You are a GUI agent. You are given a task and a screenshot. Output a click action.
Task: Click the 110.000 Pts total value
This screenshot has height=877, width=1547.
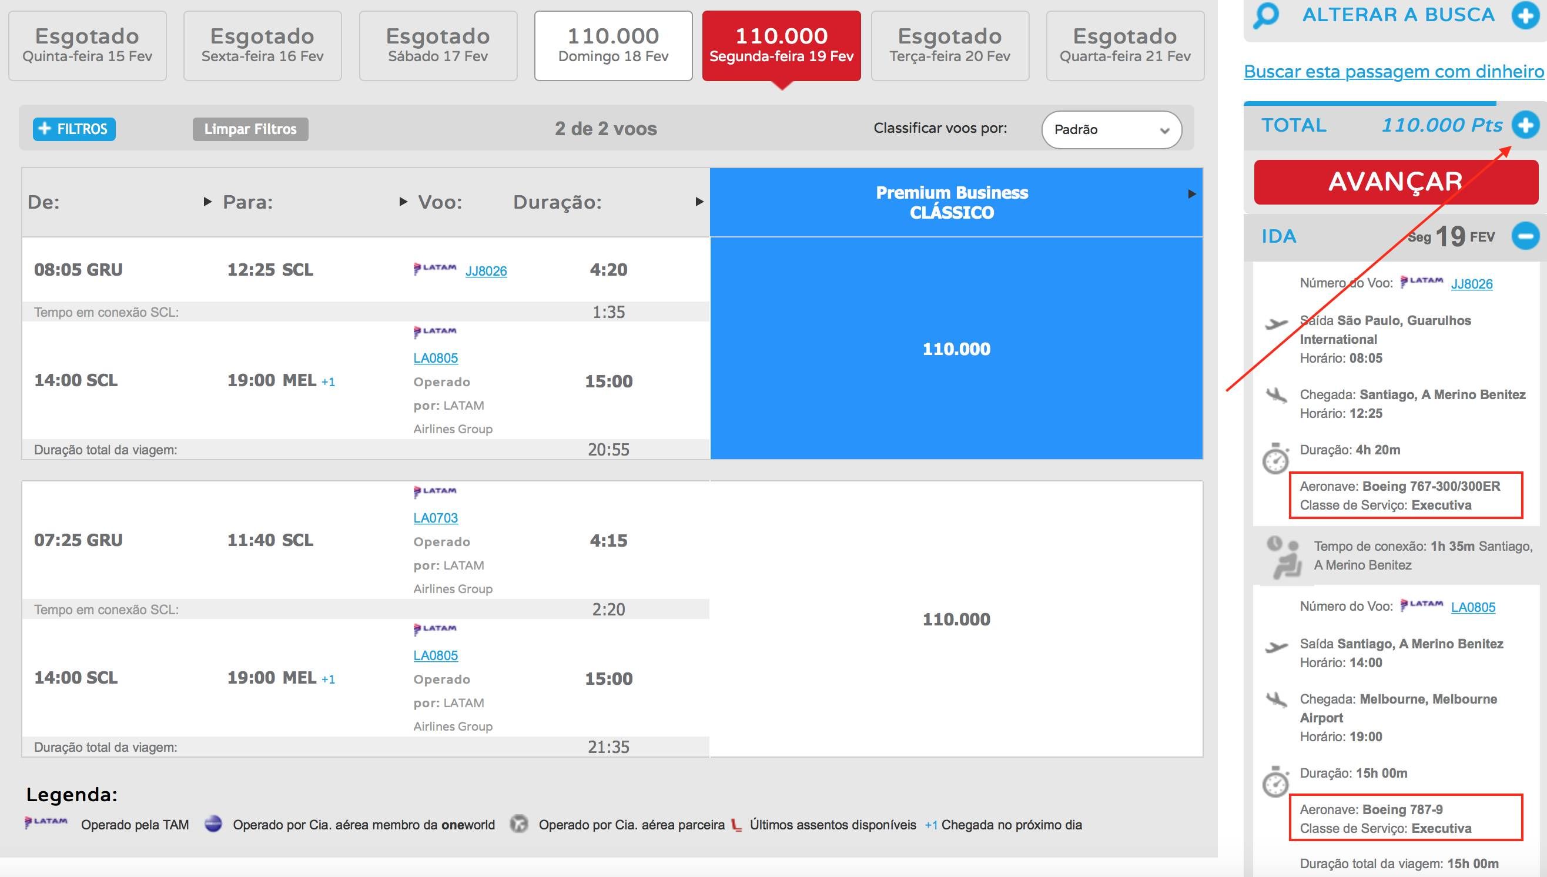pyautogui.click(x=1442, y=125)
